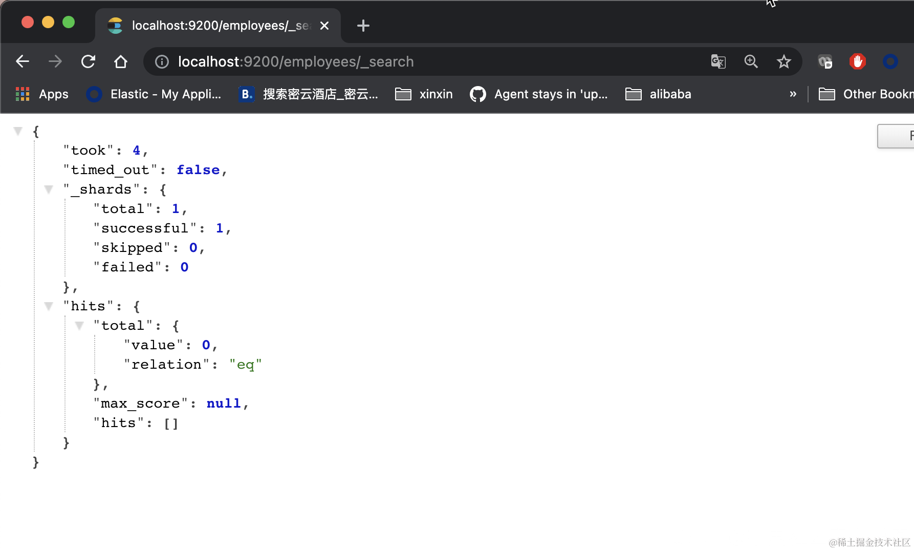Collapse the outer hits object
Viewport: 914px width, 551px height.
49,306
